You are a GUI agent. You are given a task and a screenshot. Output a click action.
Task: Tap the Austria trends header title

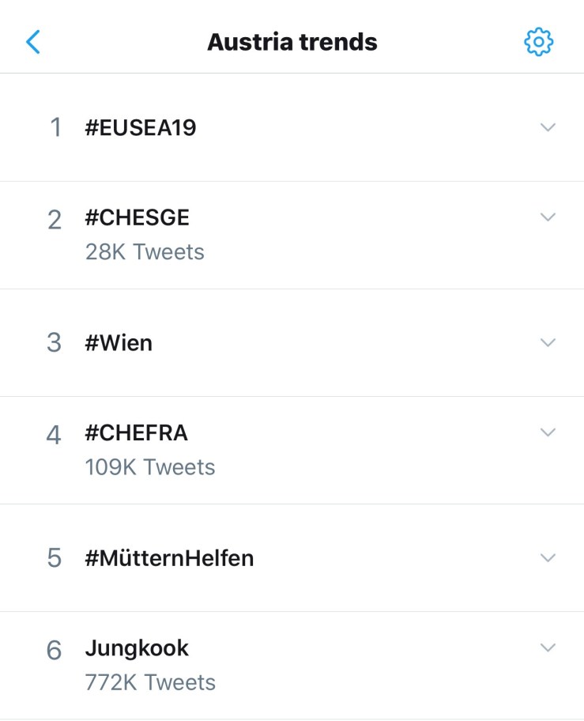coord(292,42)
